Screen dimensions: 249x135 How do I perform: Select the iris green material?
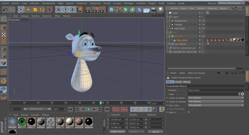coord(22,122)
